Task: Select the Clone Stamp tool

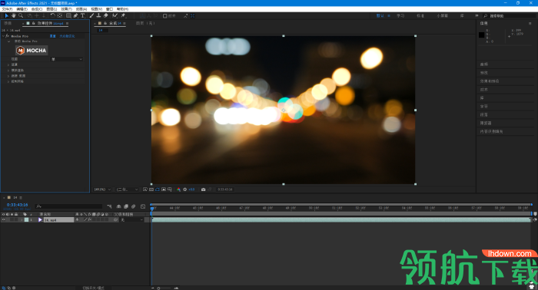Action: (x=98, y=16)
